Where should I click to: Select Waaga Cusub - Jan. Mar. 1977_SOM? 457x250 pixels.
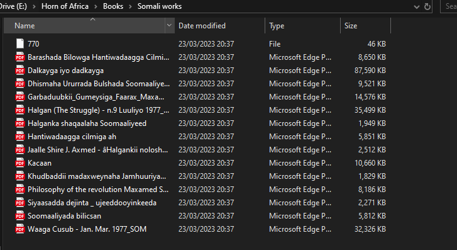[87, 229]
